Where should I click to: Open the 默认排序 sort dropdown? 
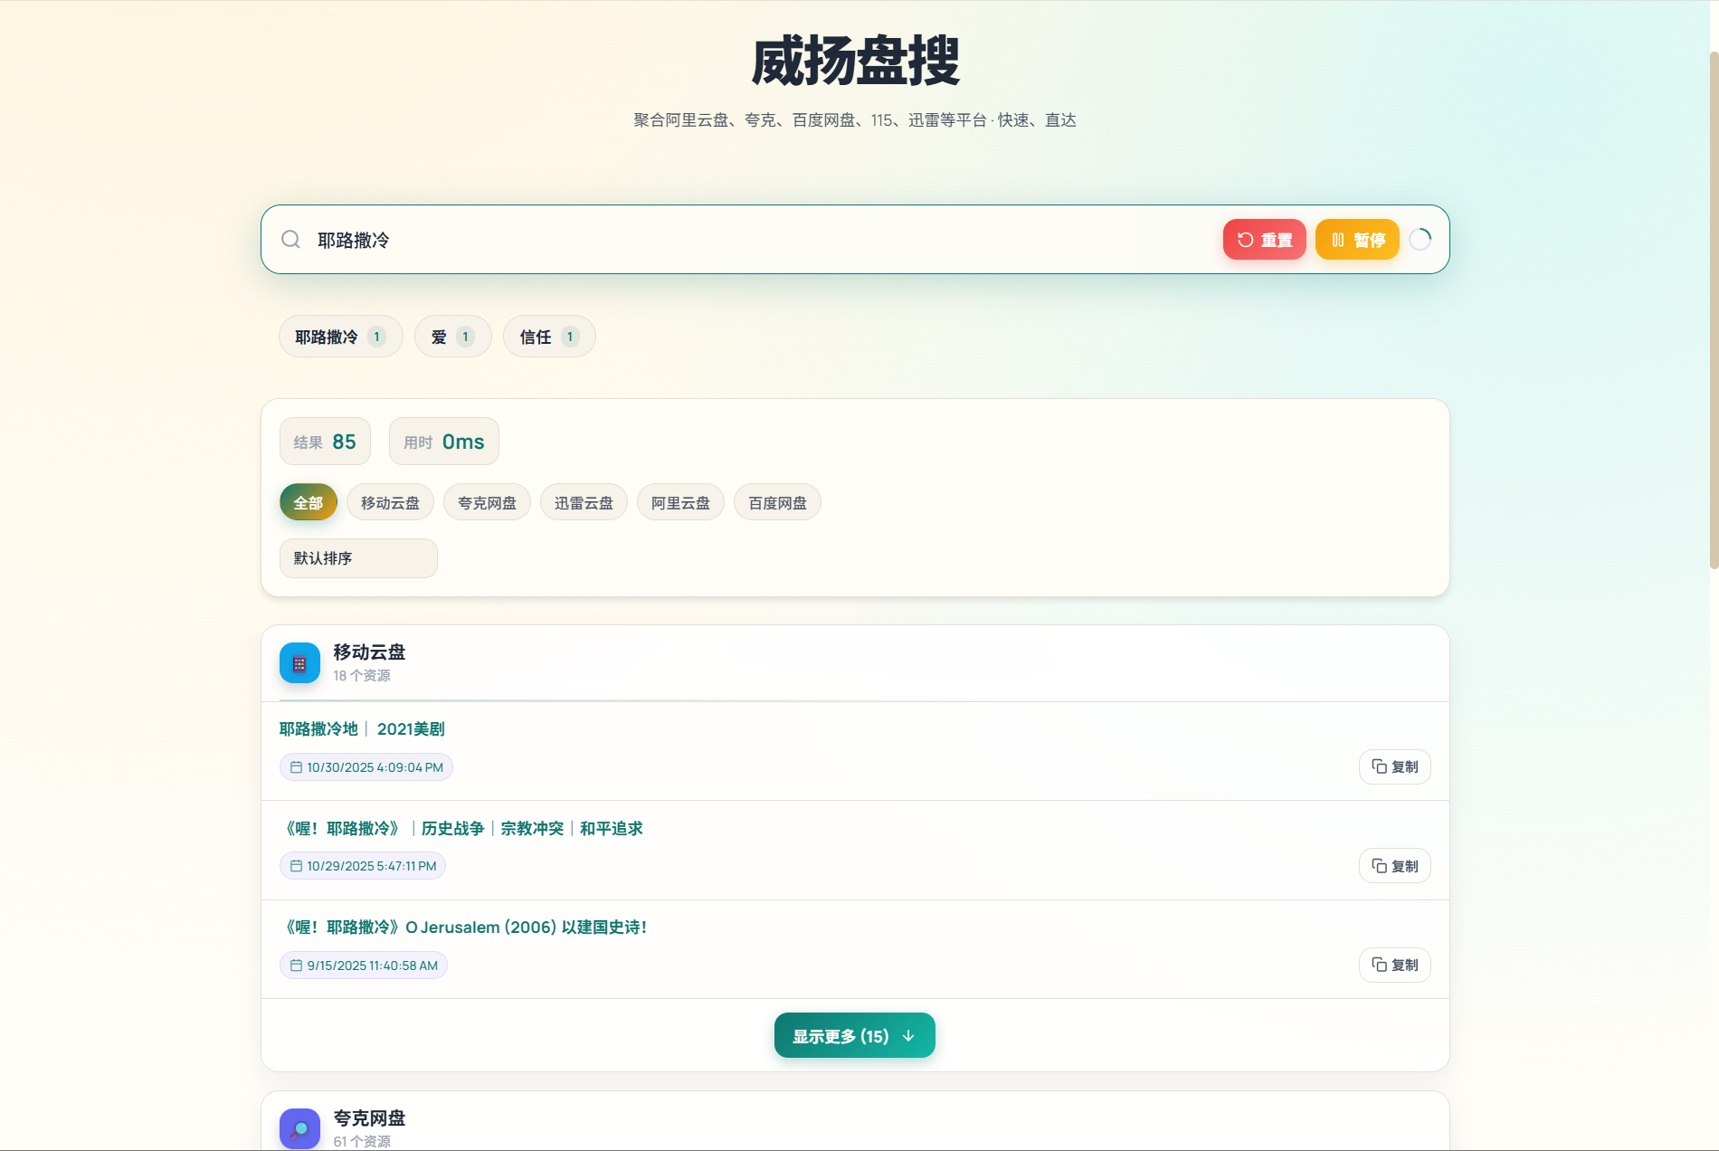tap(358, 558)
